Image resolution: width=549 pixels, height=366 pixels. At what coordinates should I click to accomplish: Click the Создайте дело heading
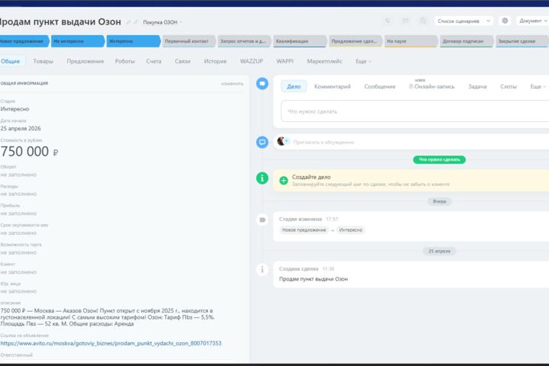pyautogui.click(x=311, y=177)
